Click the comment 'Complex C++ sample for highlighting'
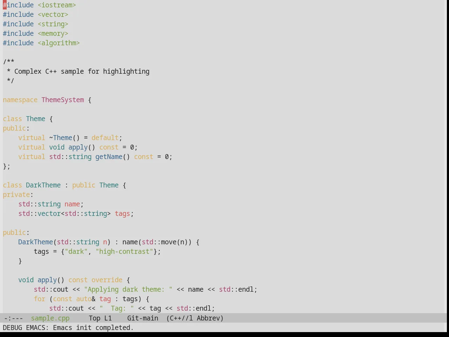The image size is (449, 337). [82, 71]
